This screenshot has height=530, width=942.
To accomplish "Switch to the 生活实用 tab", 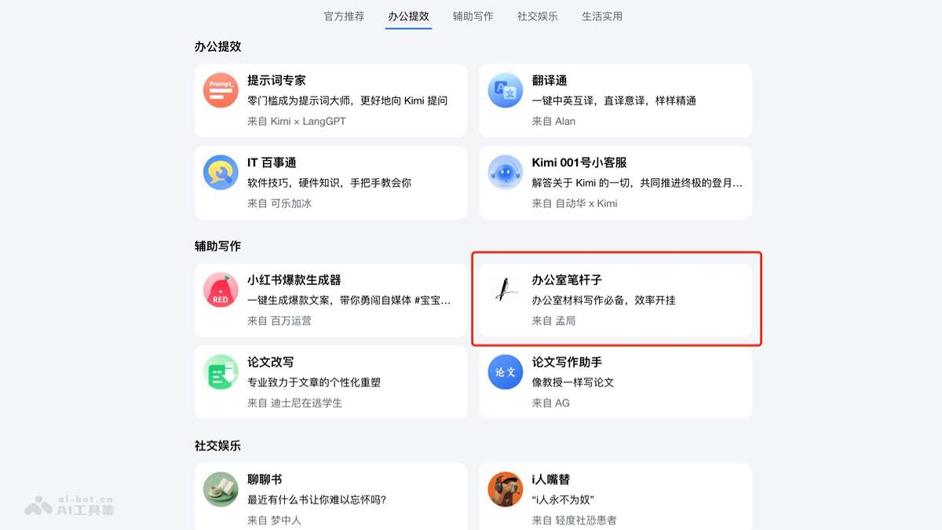I will pyautogui.click(x=601, y=16).
